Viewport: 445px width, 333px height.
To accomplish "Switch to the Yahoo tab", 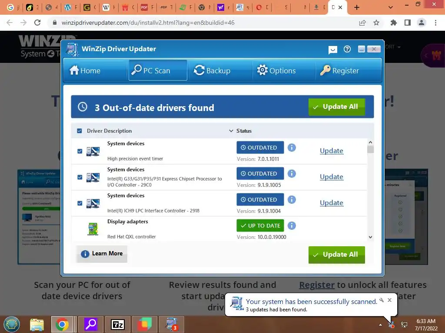I will coord(224,8).
